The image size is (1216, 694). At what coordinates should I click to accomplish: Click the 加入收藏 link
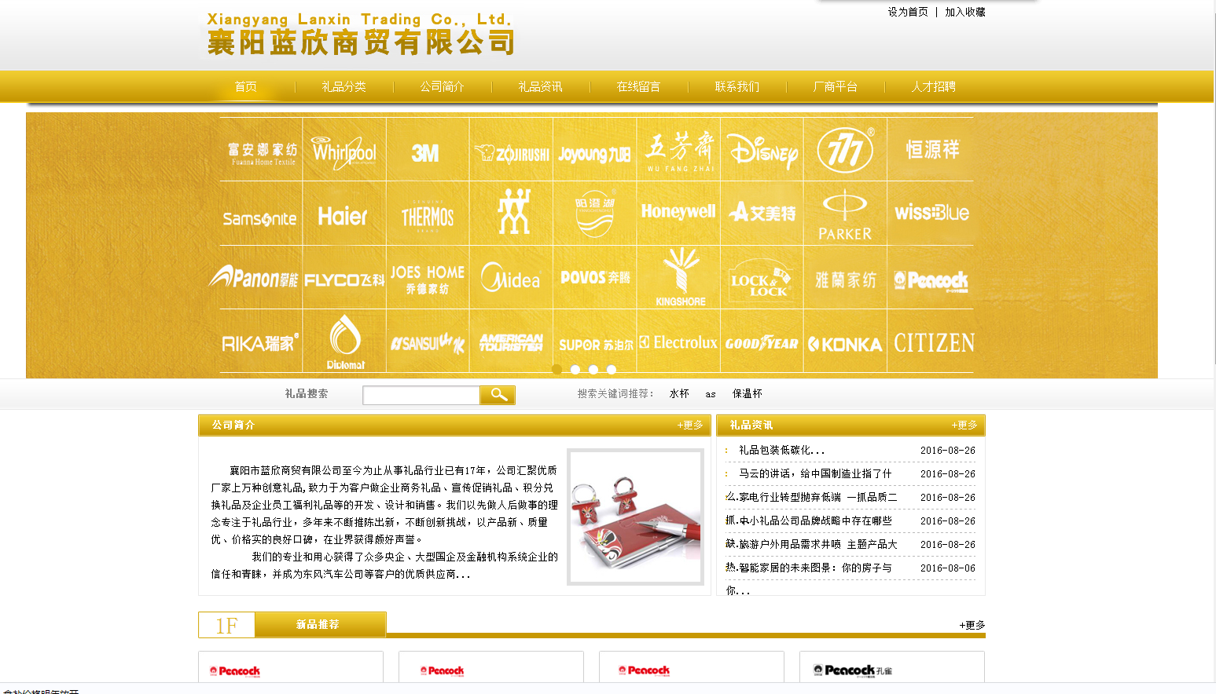(x=965, y=12)
